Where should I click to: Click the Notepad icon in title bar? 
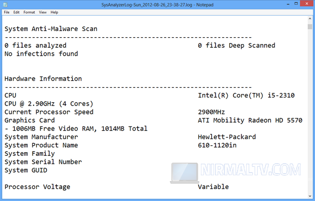point(5,4)
